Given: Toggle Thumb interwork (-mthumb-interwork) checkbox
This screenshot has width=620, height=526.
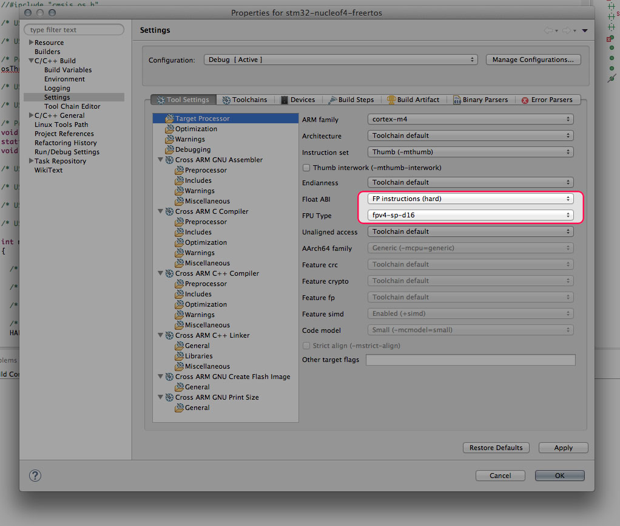Looking at the screenshot, I should pyautogui.click(x=306, y=168).
